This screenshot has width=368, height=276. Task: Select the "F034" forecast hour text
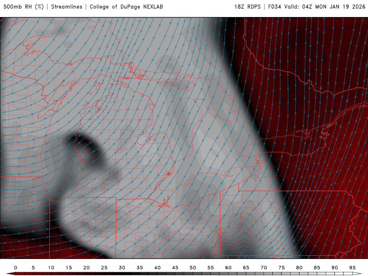click(275, 7)
